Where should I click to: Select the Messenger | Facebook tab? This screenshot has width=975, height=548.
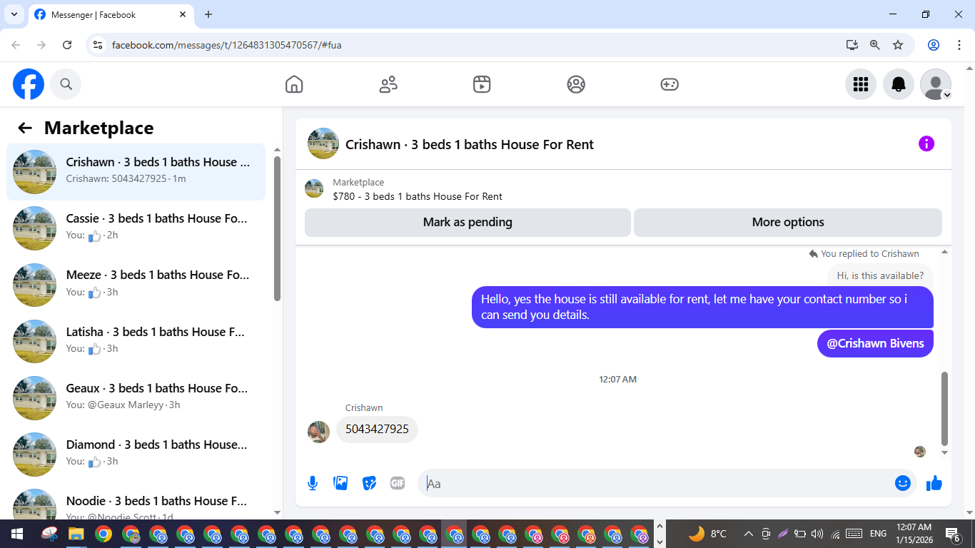click(x=111, y=14)
